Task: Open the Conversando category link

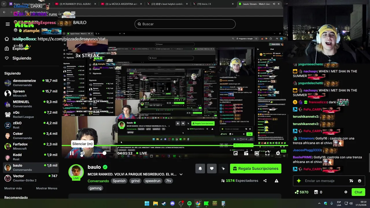Action: pos(98,181)
